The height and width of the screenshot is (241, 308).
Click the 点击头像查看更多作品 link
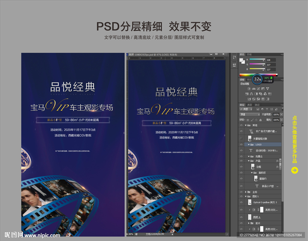[295, 139]
